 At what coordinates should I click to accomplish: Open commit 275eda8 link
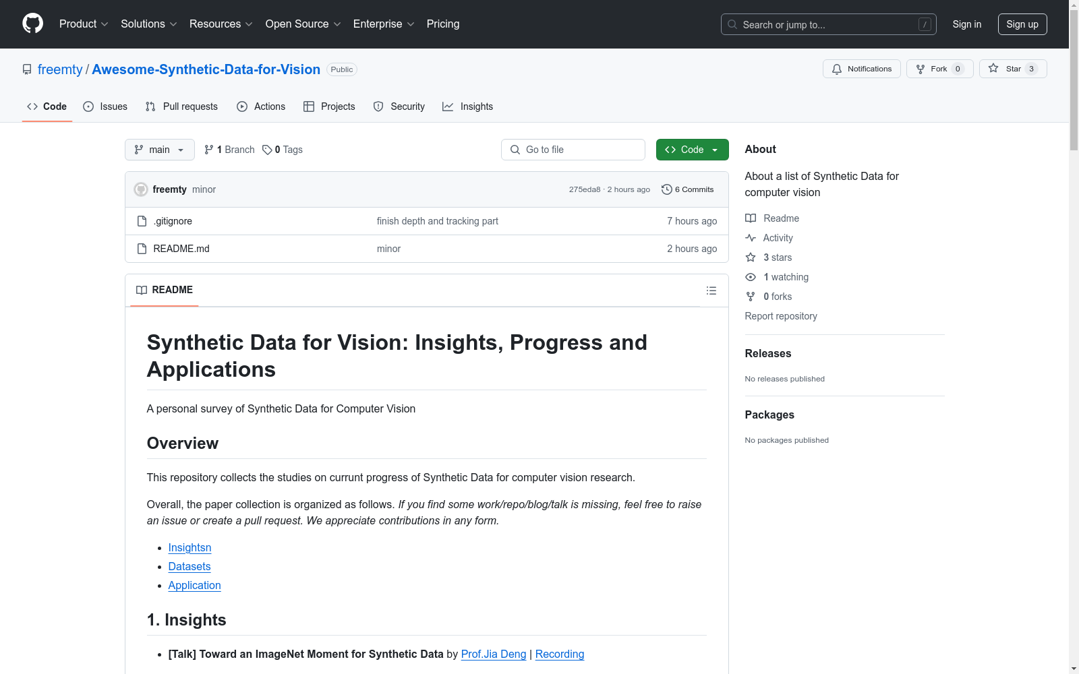[x=585, y=189]
